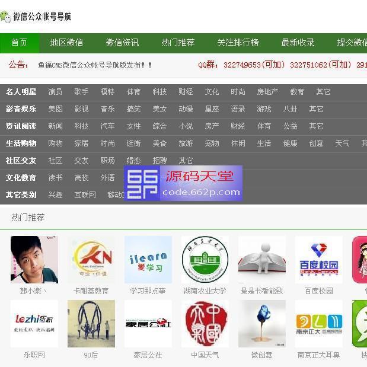Screen dimensions: 367x367
Task: Click 高校 under 文化教育
Action: (x=81, y=178)
